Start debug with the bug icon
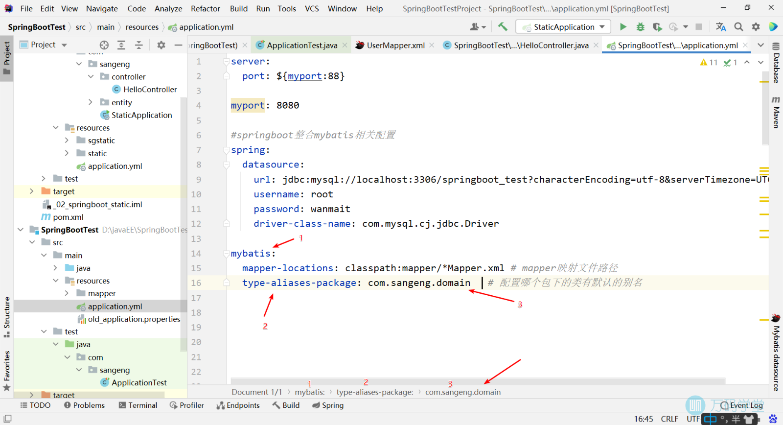The image size is (783, 425). click(640, 27)
